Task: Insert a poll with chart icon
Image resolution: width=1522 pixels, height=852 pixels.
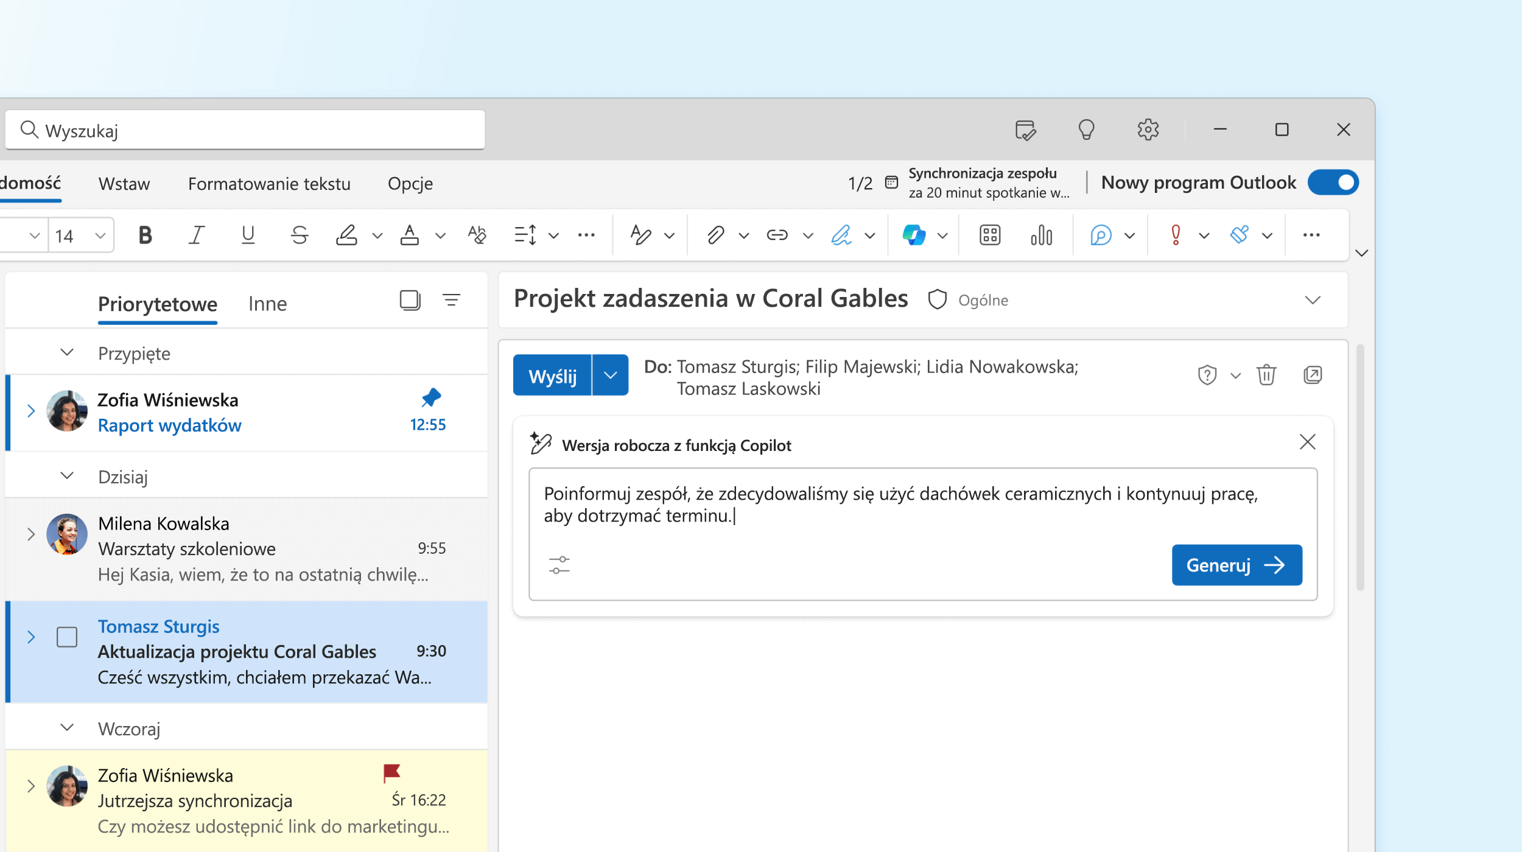Action: tap(1042, 235)
